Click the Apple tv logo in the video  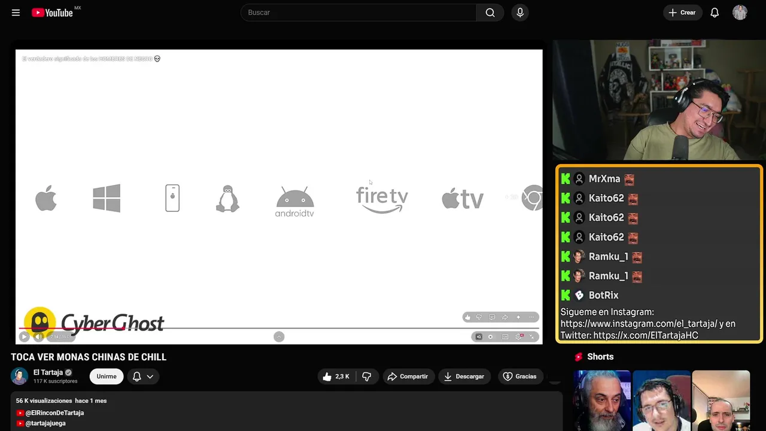tap(463, 199)
